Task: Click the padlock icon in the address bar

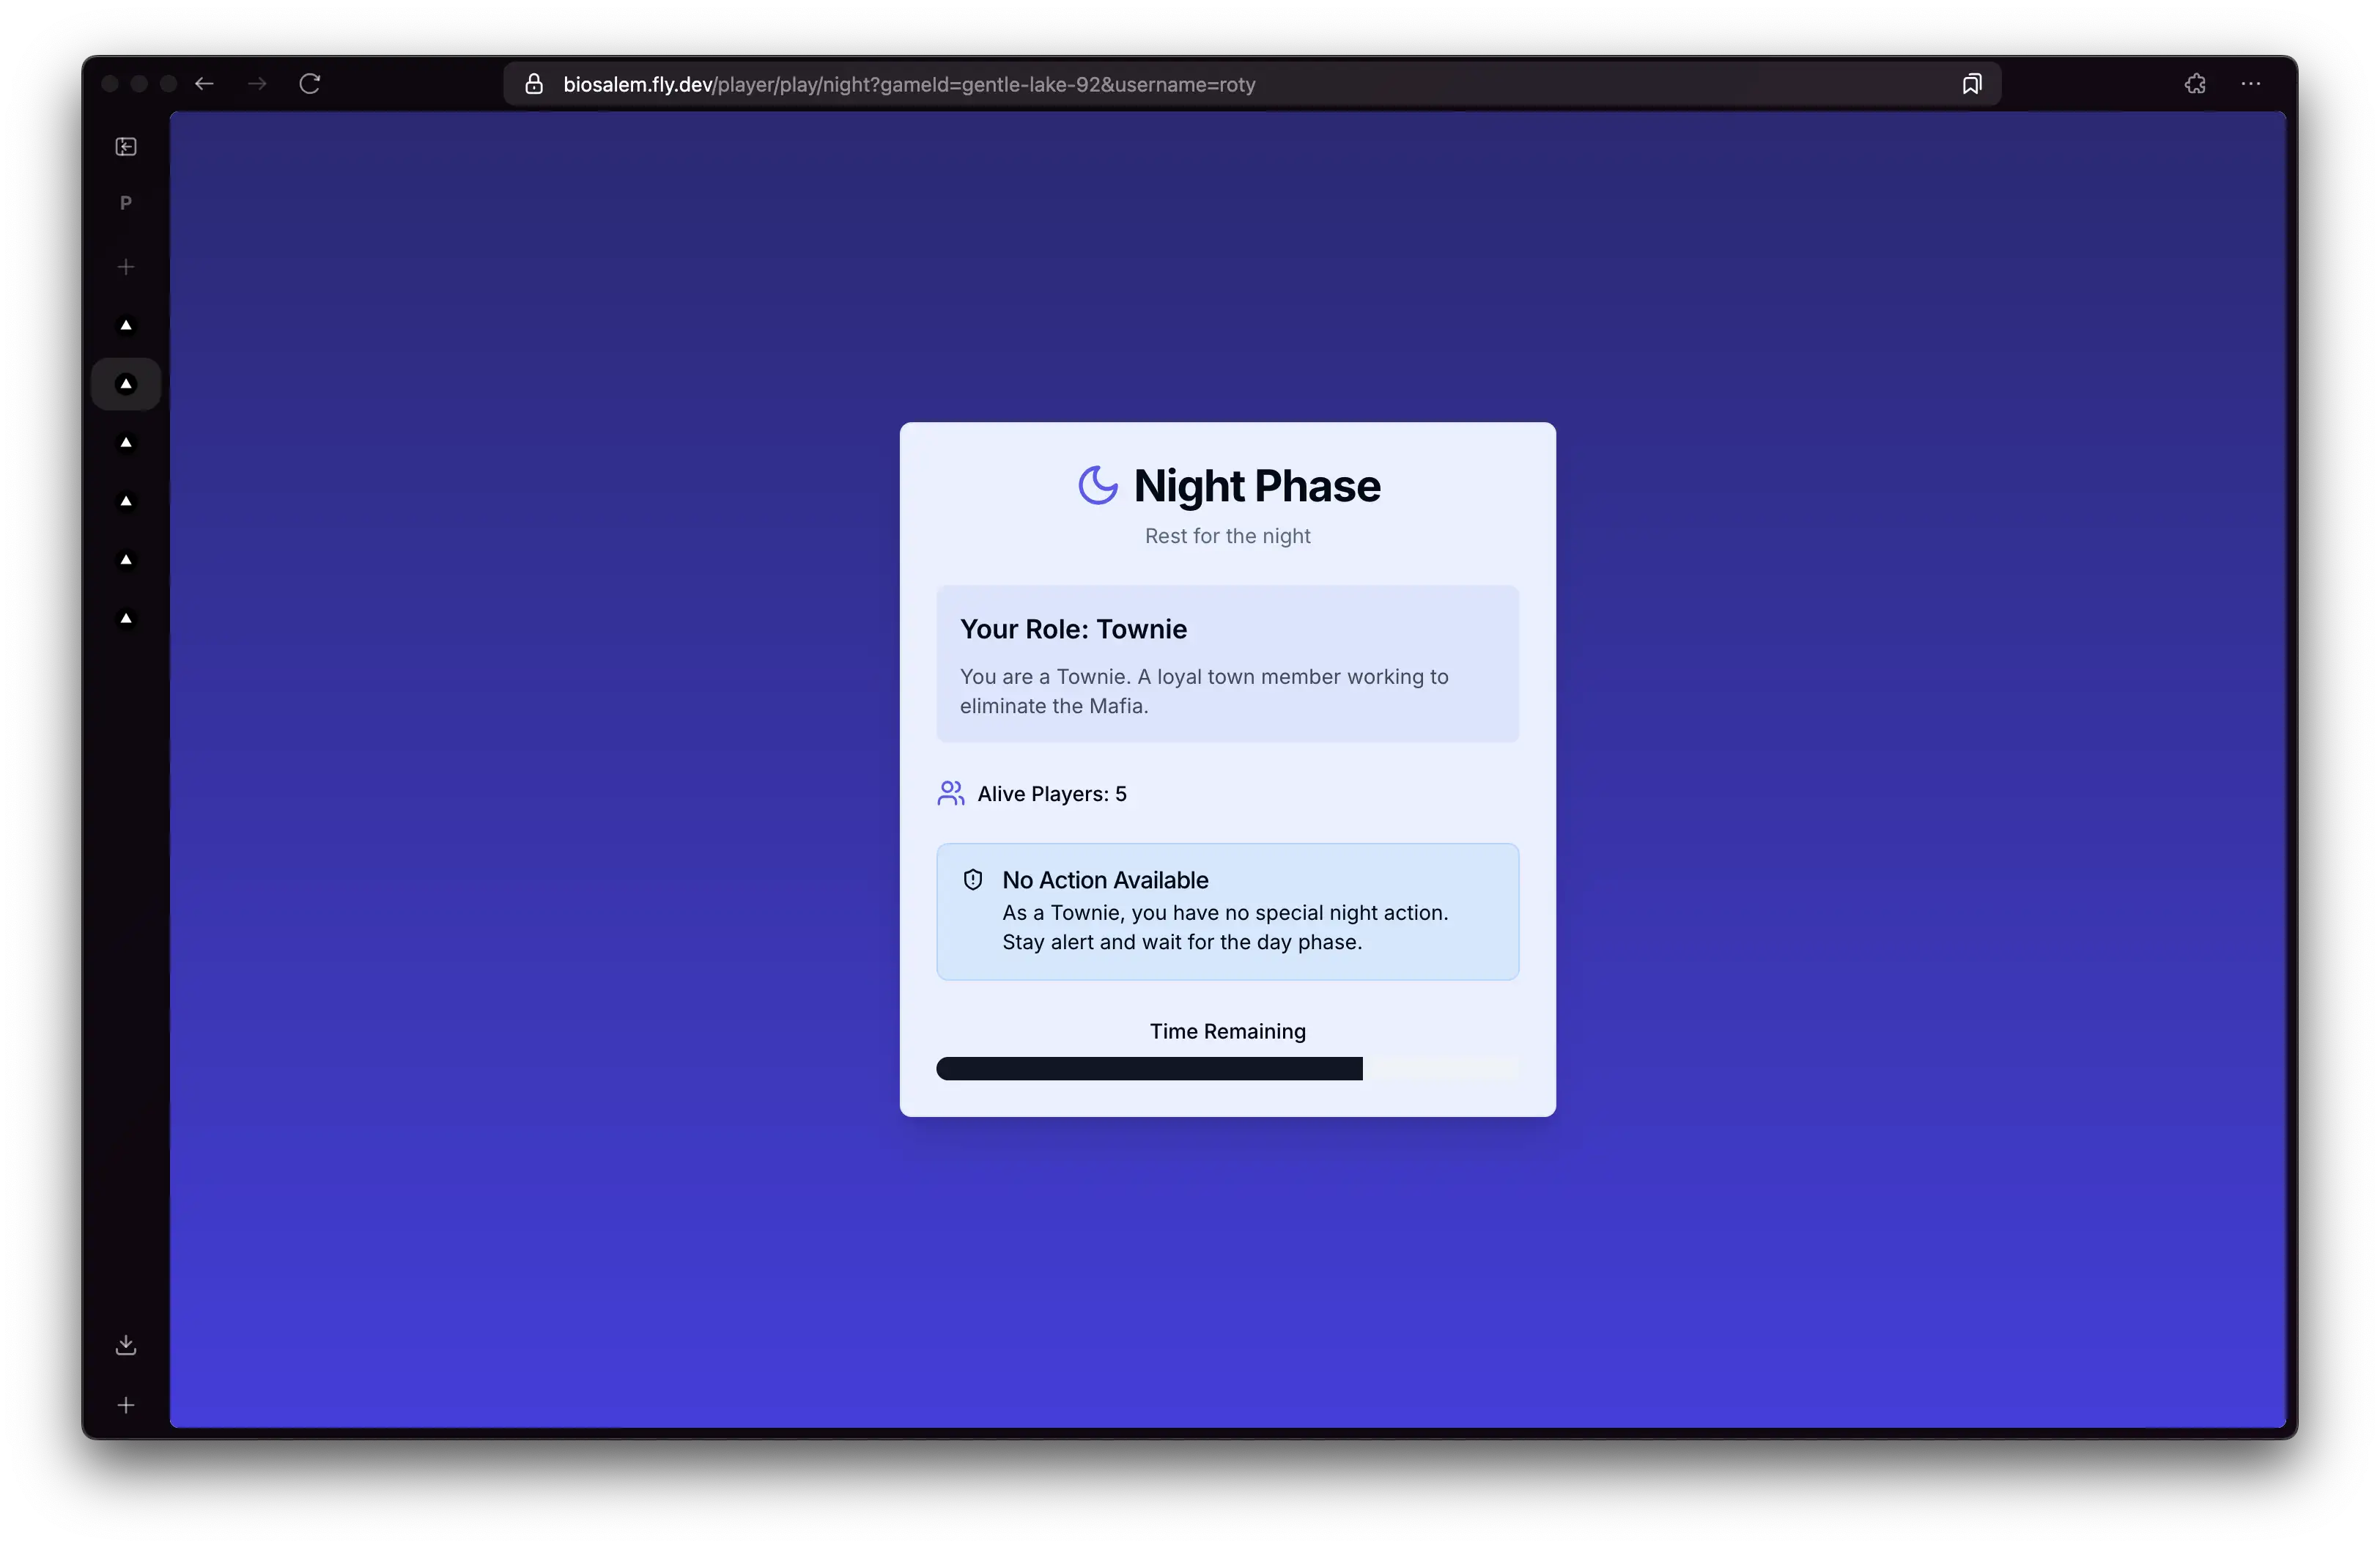Action: [533, 84]
